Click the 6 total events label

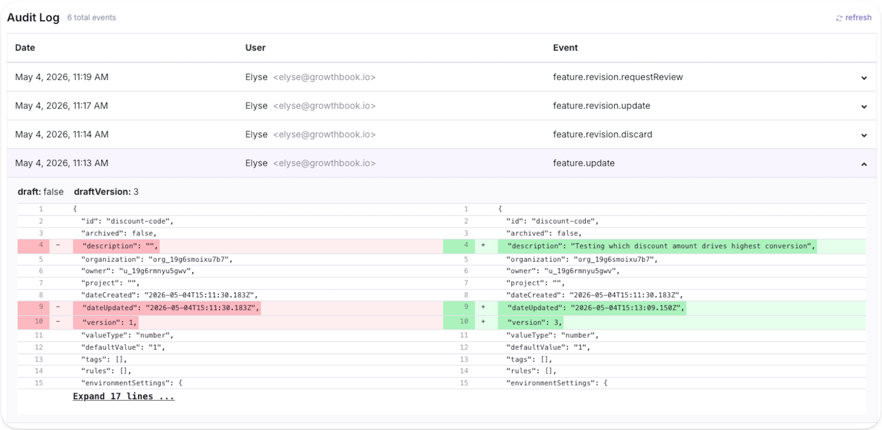pyautogui.click(x=91, y=18)
